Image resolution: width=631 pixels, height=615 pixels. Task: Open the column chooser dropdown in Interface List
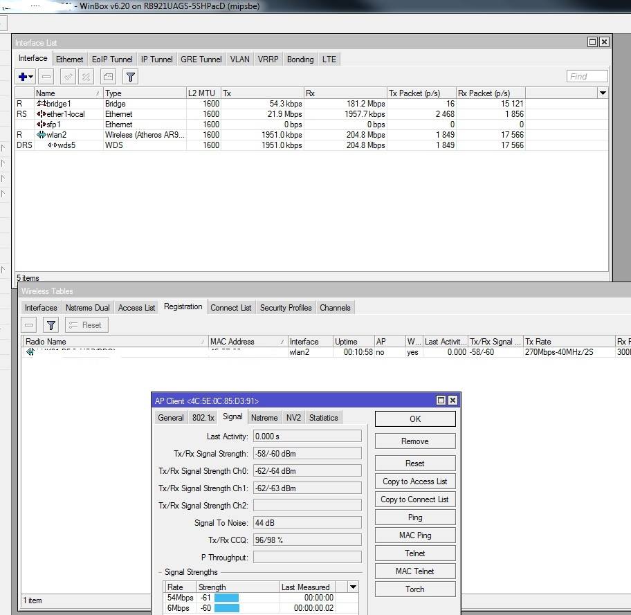click(x=603, y=93)
